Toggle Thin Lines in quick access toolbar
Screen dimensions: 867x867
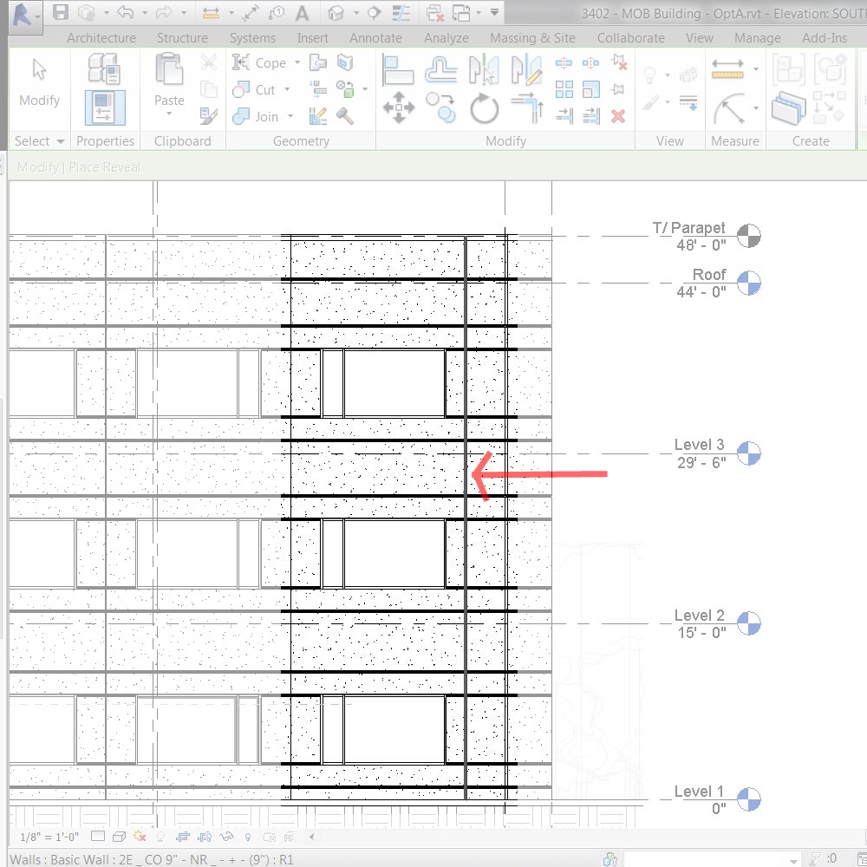click(401, 13)
